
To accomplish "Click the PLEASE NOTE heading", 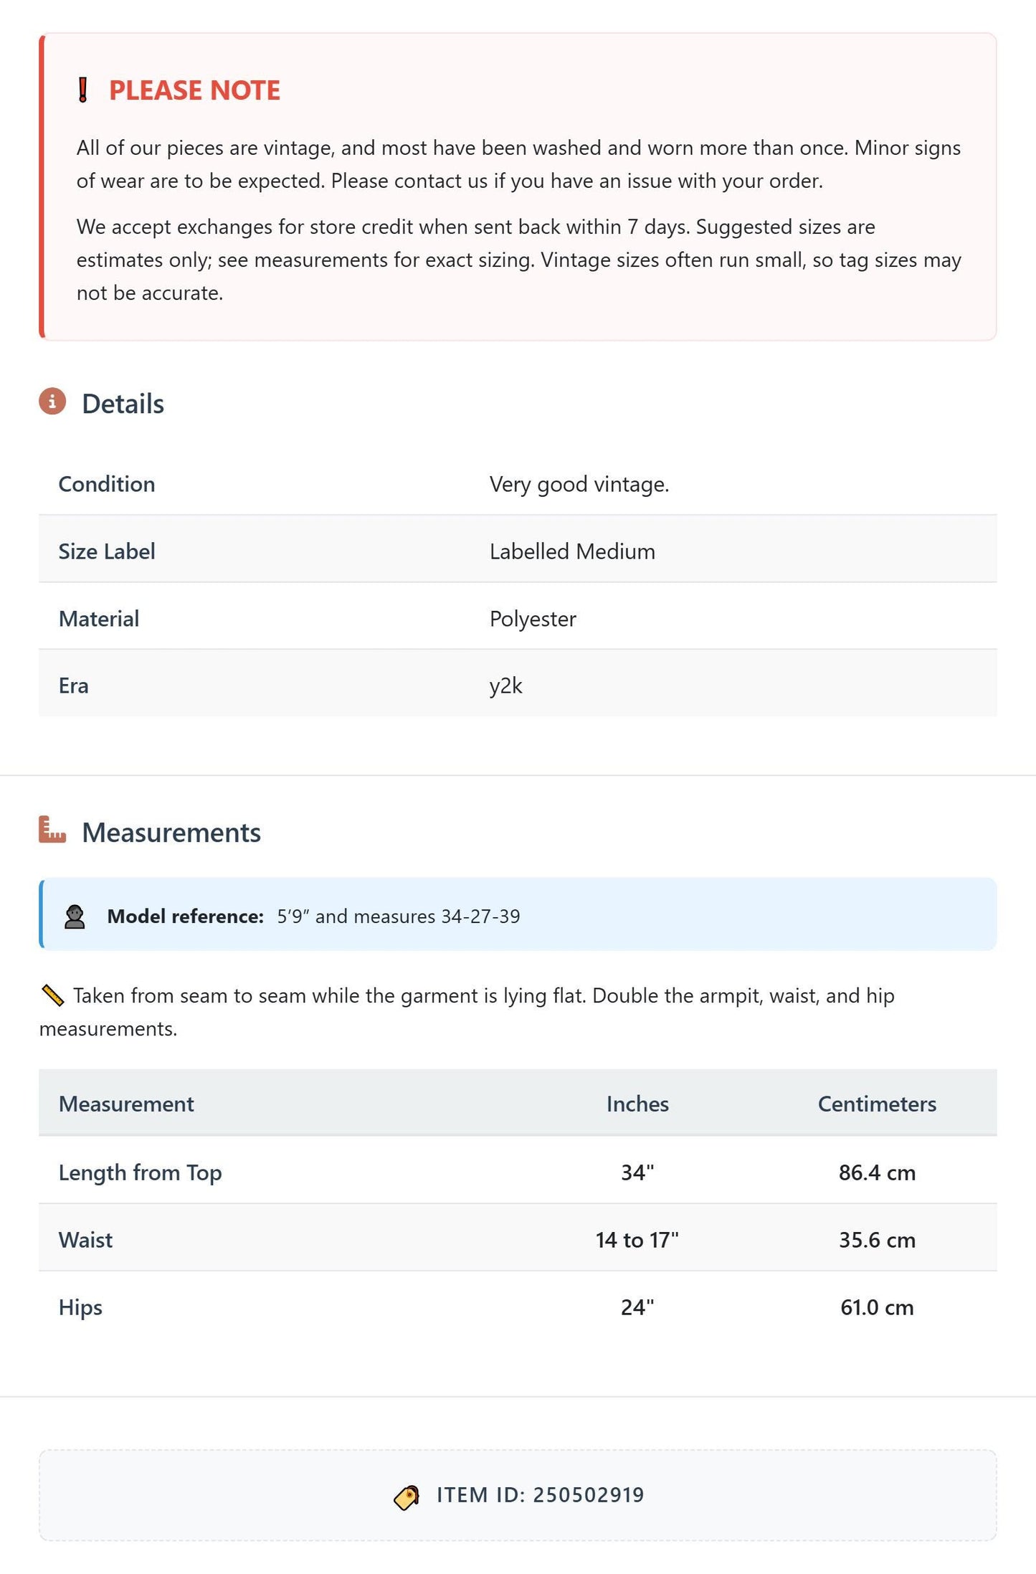I will point(194,90).
